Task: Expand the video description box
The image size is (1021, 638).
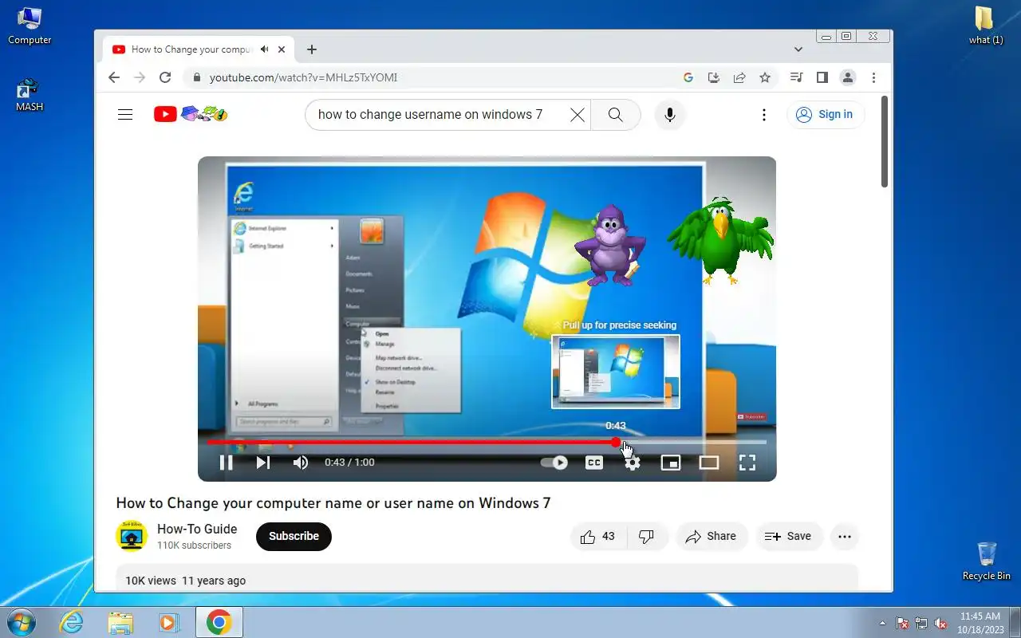Action: [x=487, y=580]
